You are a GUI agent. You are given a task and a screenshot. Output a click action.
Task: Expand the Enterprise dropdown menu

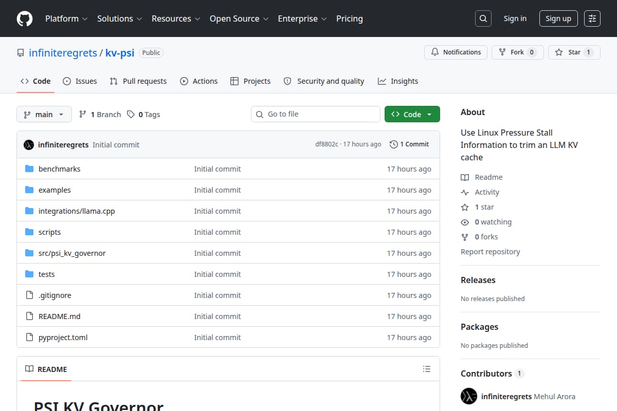click(x=302, y=18)
